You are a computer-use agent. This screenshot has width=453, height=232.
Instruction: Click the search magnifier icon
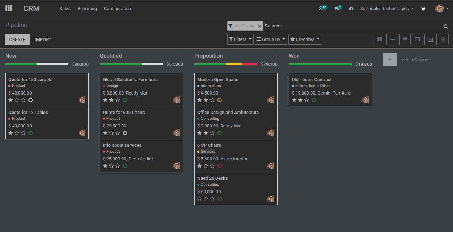tap(446, 26)
